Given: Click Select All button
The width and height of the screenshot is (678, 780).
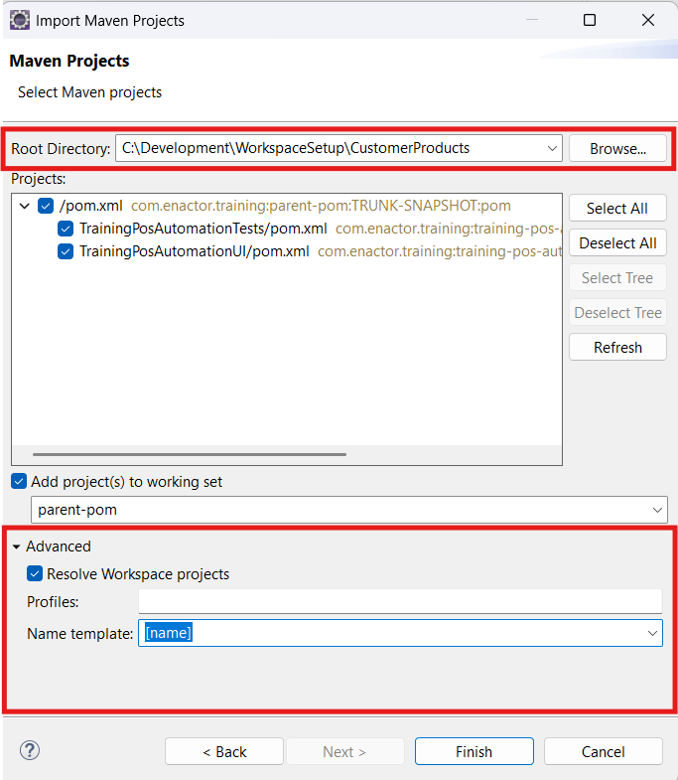Looking at the screenshot, I should coord(617,208).
